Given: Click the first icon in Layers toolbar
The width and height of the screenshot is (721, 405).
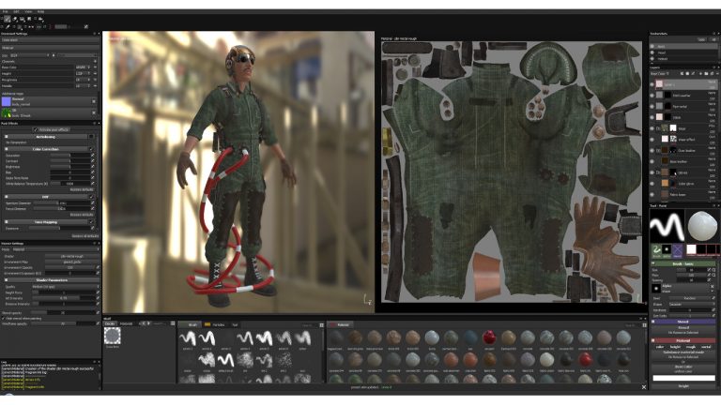Looking at the screenshot, I should click(x=682, y=73).
